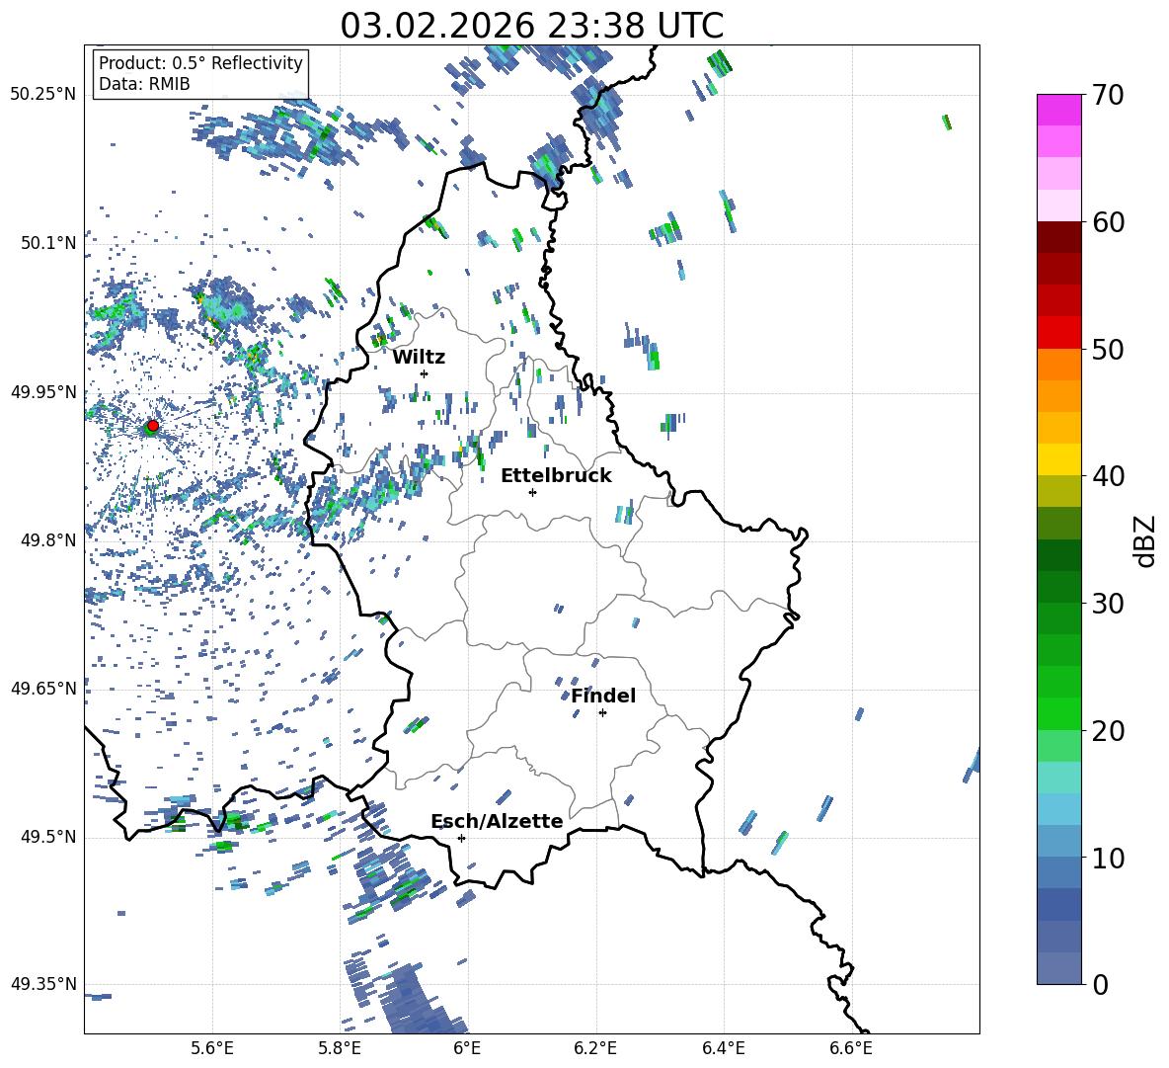Image resolution: width=1169 pixels, height=1068 pixels.
Task: Pick the bright red swatch above 50 dBZ
Action: coord(1059,332)
